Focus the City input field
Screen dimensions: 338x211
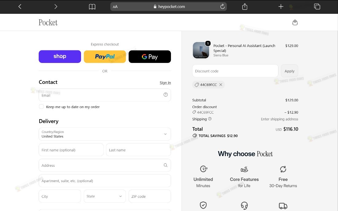[x=60, y=196]
